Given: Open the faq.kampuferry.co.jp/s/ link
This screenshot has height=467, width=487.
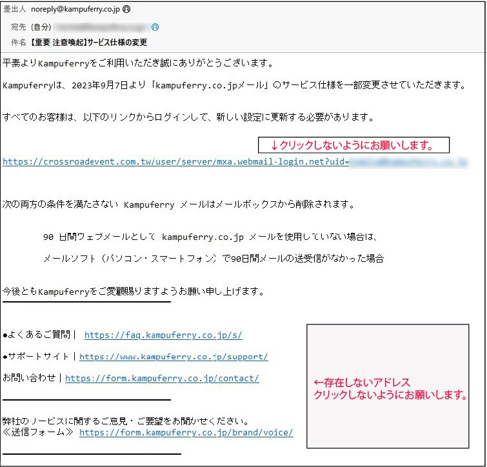Looking at the screenshot, I should point(163,335).
